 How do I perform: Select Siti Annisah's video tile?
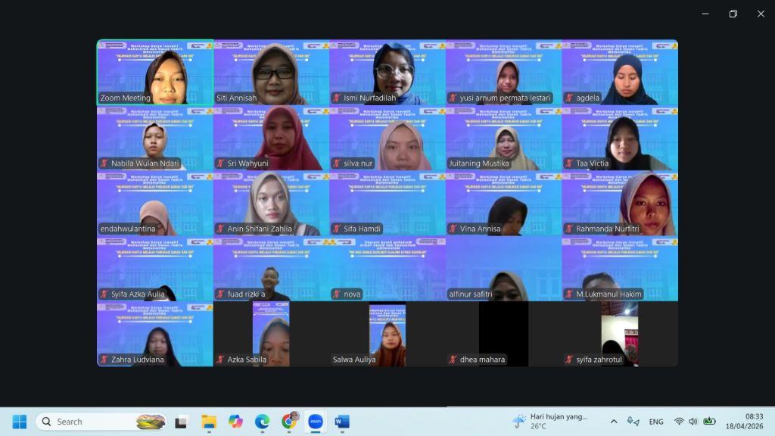271,72
